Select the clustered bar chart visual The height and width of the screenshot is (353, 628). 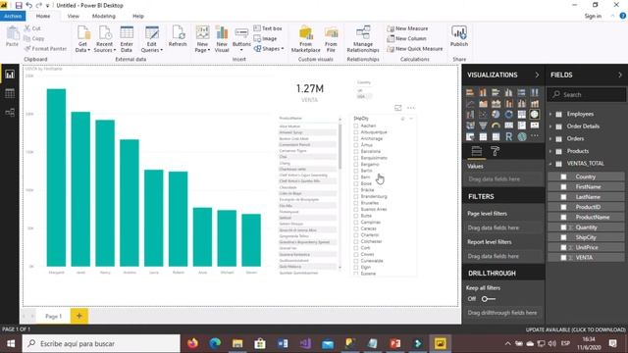(496, 92)
